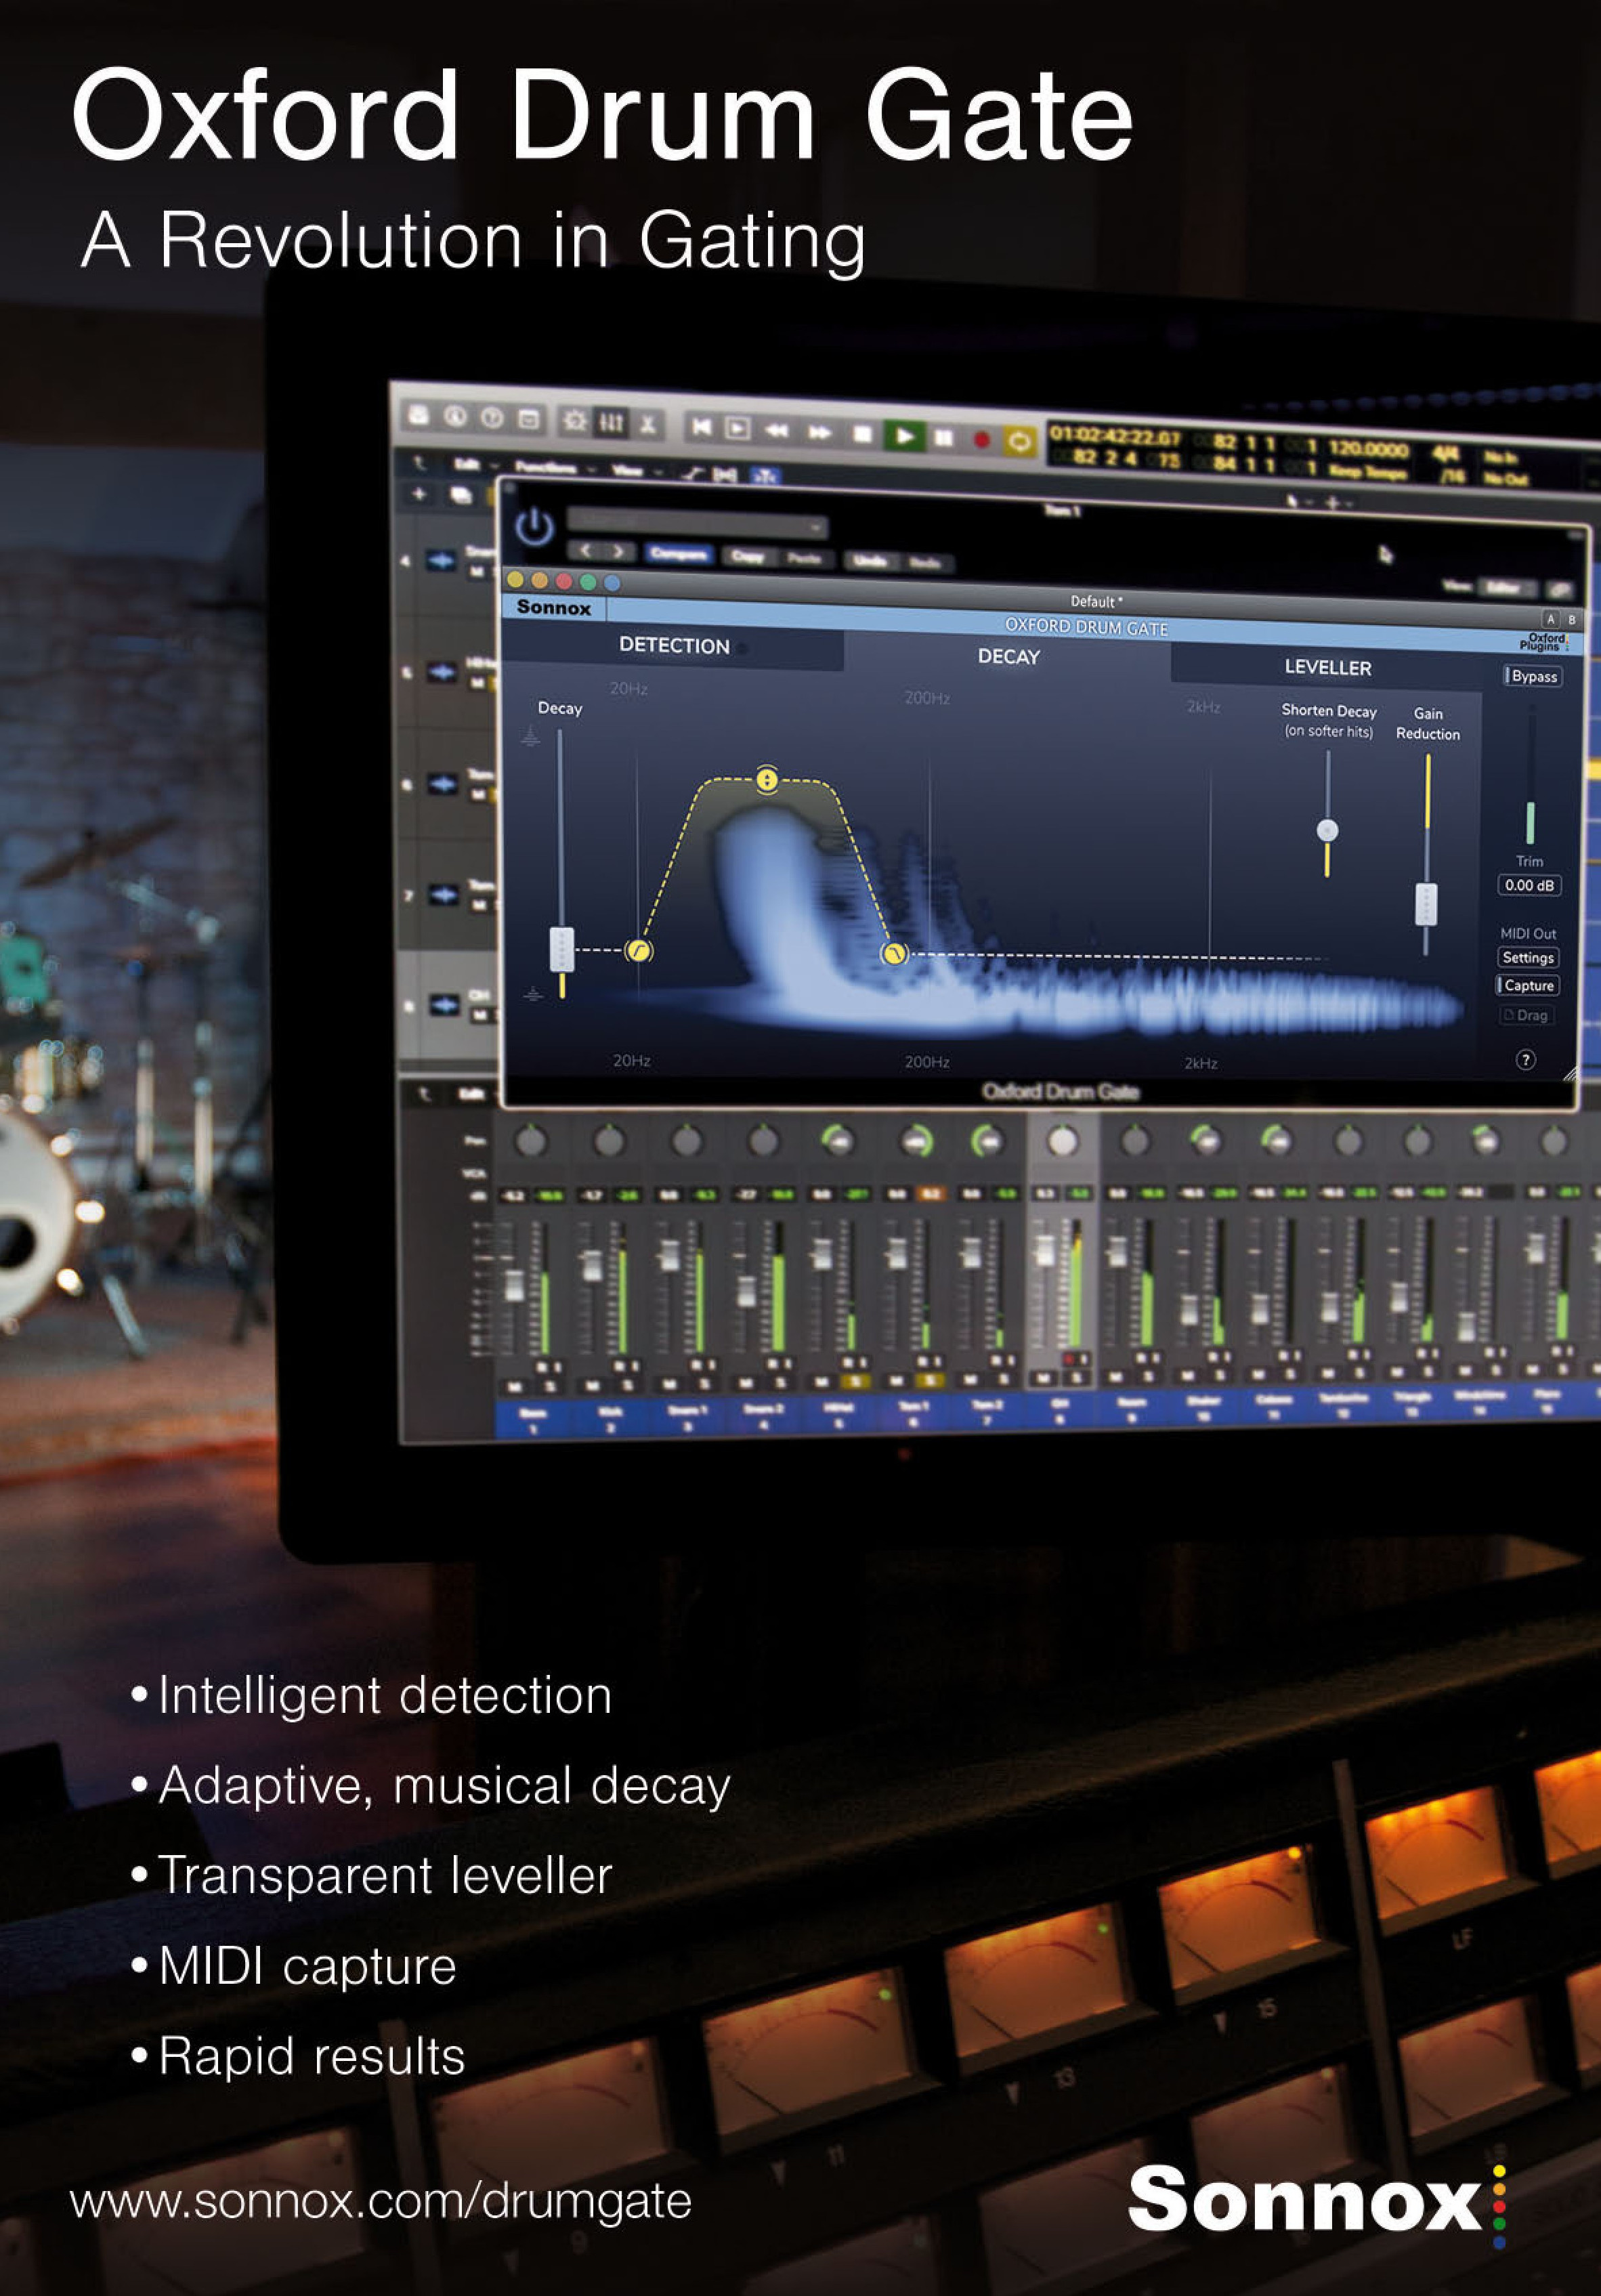
Task: Click the high-pass filter node at curve left
Action: [638, 950]
